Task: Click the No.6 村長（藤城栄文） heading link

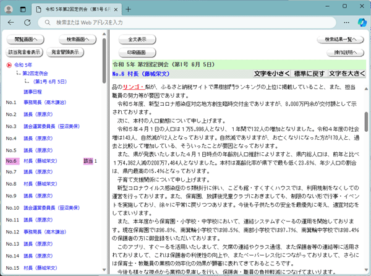Action: point(141,74)
